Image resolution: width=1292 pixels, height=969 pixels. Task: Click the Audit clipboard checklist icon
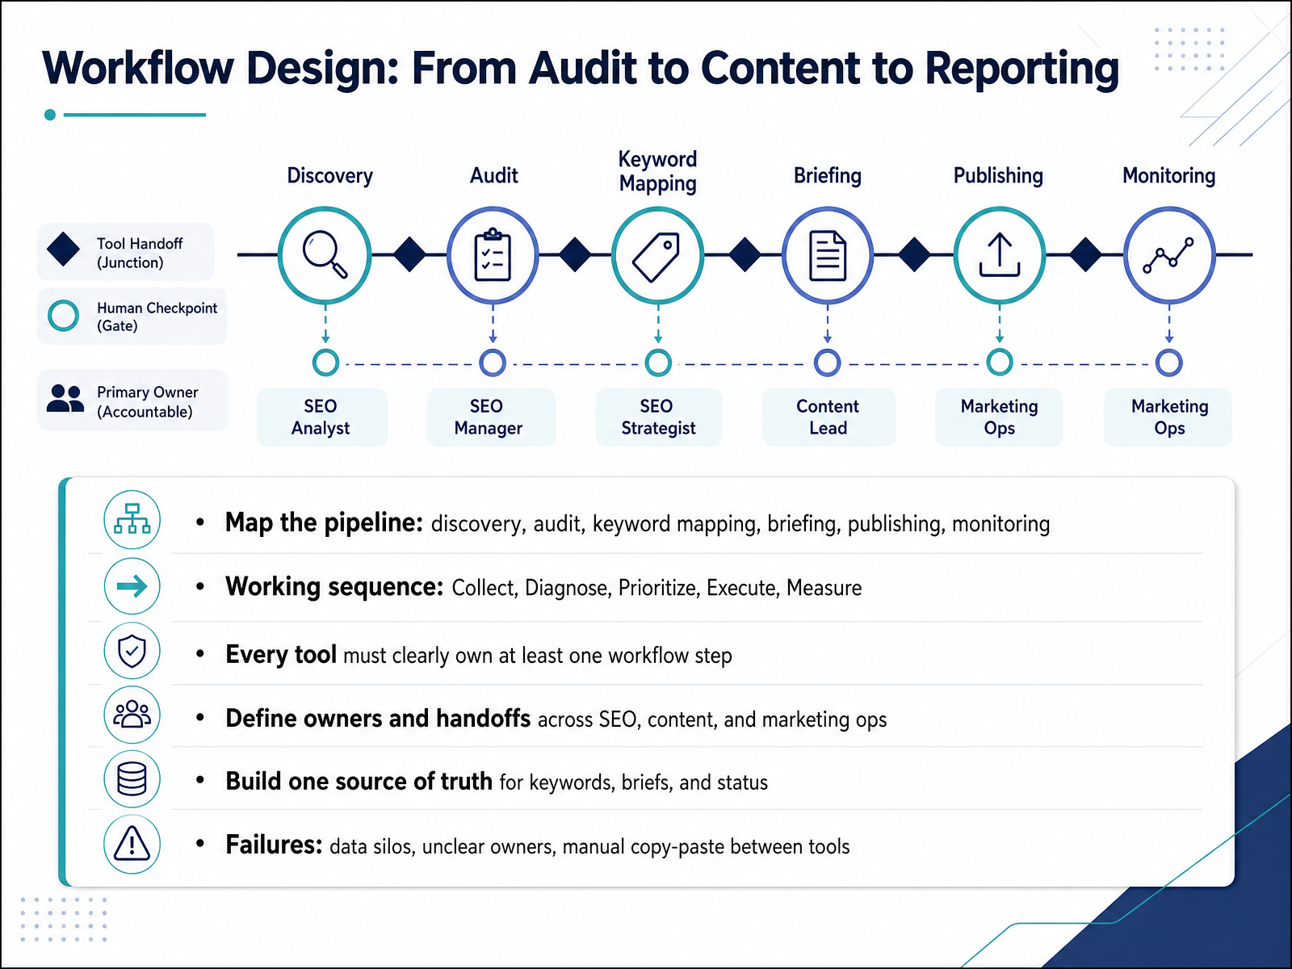(493, 255)
